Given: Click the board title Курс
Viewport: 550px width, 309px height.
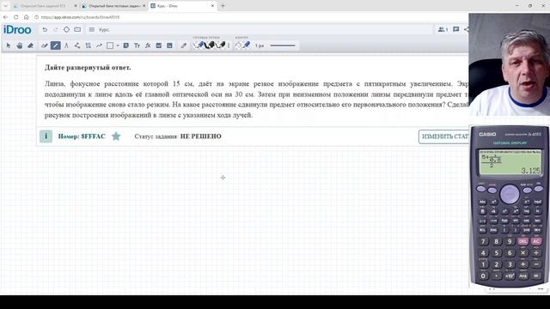Looking at the screenshot, I should pos(104,30).
